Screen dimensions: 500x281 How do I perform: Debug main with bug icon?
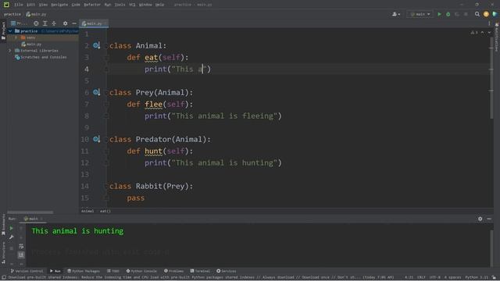tap(448, 14)
